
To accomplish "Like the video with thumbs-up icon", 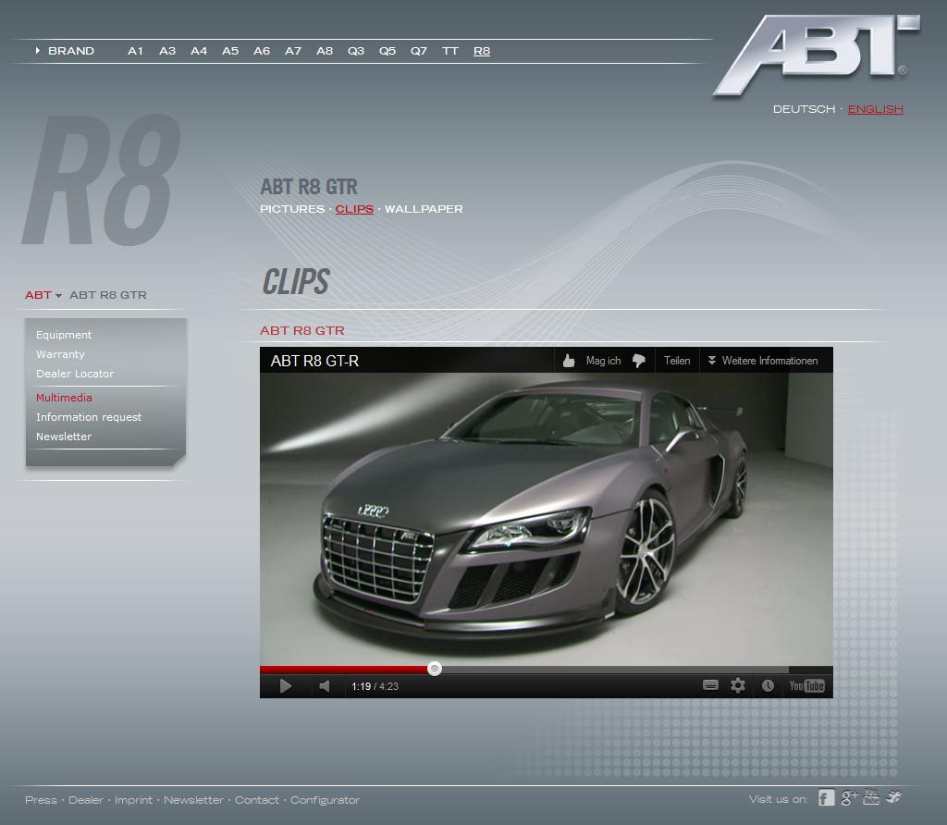I will point(569,361).
